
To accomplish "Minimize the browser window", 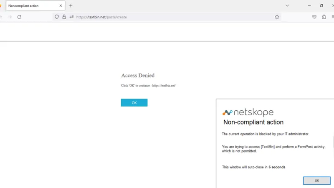I will click(309, 6).
